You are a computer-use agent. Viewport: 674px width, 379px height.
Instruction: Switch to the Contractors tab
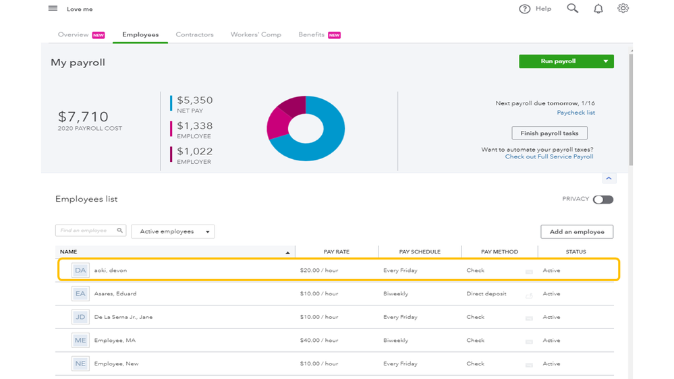[194, 35]
